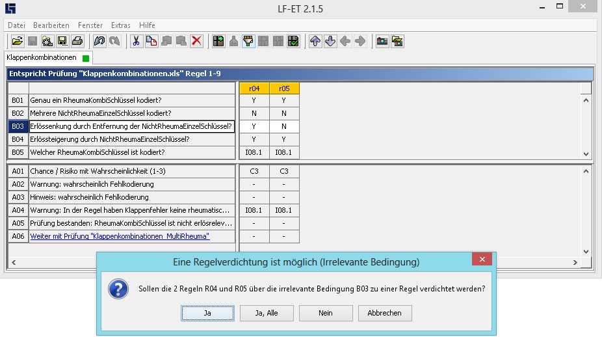This screenshot has height=337, width=602.
Task: Confirm with the Ja button
Action: [207, 313]
